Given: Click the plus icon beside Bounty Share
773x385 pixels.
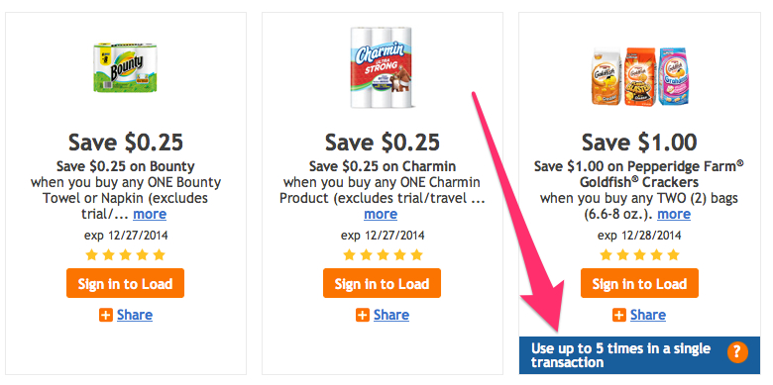Looking at the screenshot, I should 106,315.
